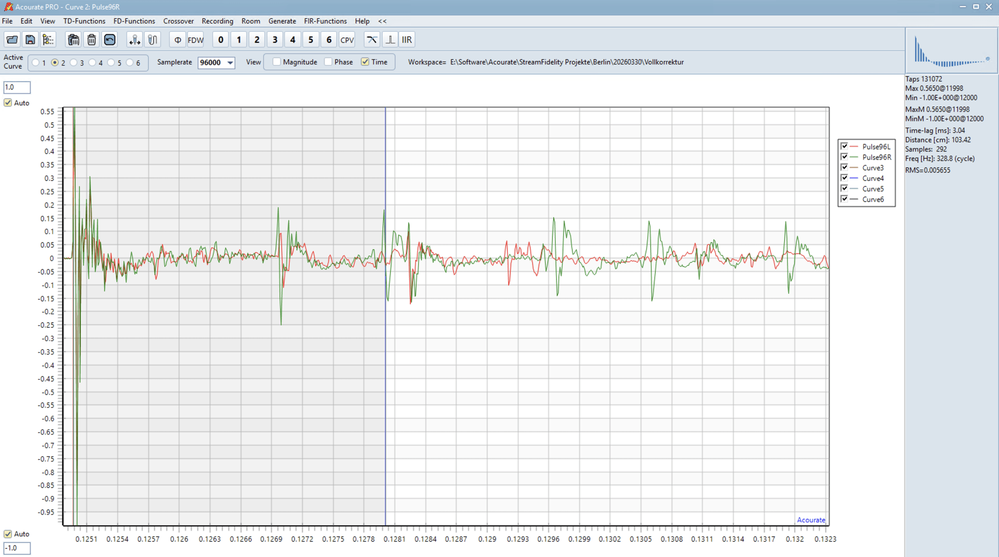999x557 pixels.
Task: Expand the collapsed menu chevrons <<
Action: (x=382, y=21)
